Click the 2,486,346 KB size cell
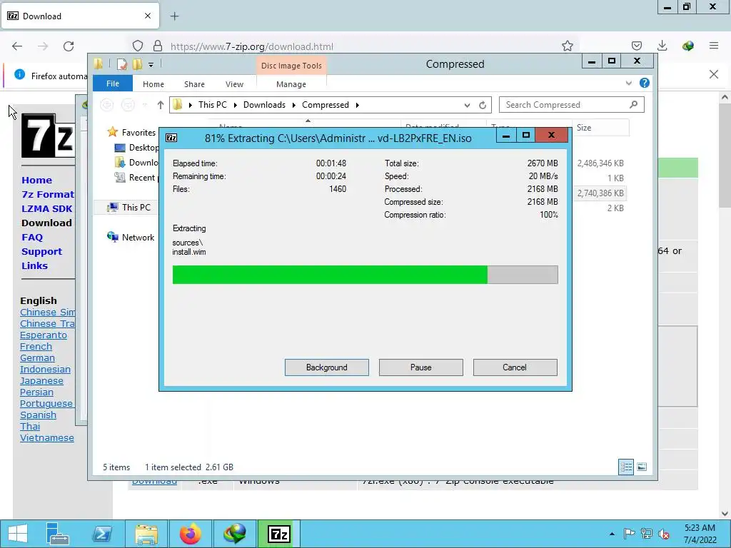731x548 pixels. [x=600, y=163]
